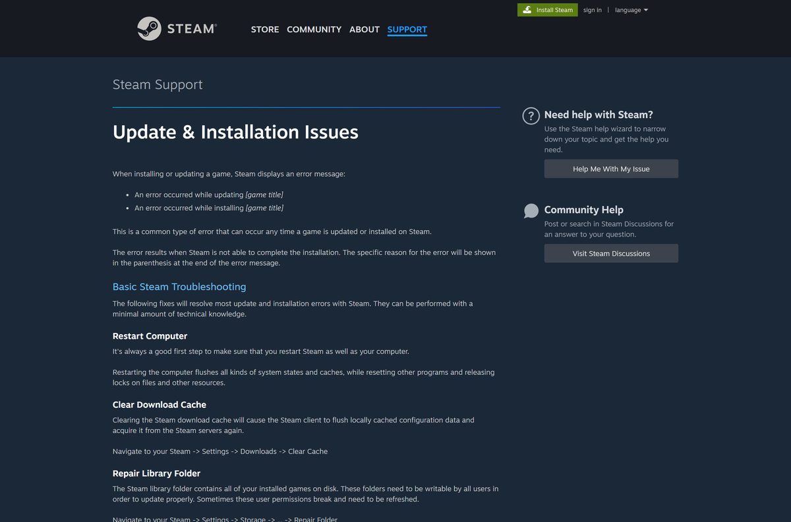Screen dimensions: 791x522
Task: Click Visit Steam Discussions button
Action: [x=611, y=253]
